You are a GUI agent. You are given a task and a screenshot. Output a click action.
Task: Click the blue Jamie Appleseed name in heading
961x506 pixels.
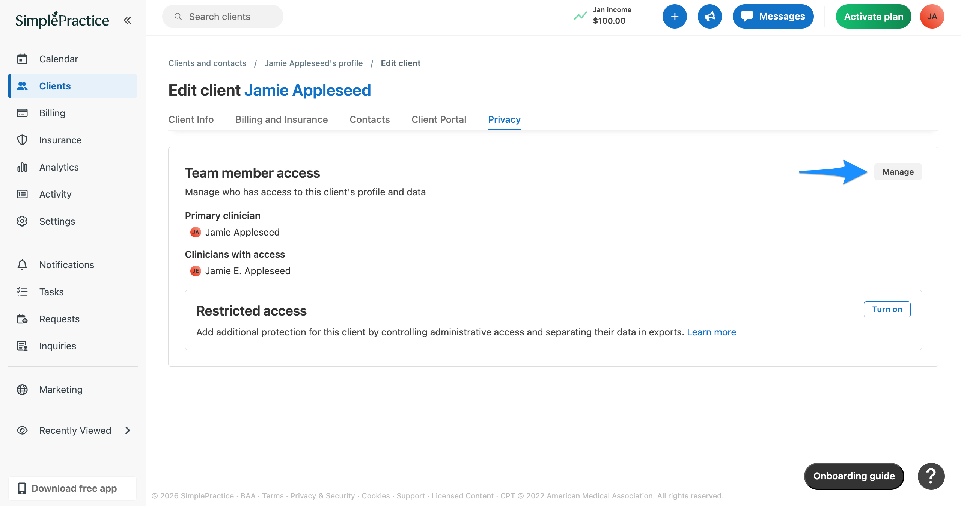pyautogui.click(x=307, y=90)
